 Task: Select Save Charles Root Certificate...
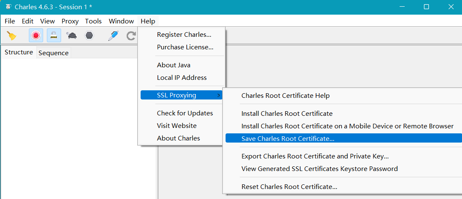pos(344,138)
